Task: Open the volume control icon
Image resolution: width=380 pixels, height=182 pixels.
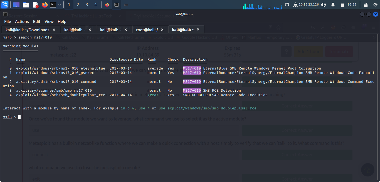Action: 323,5
